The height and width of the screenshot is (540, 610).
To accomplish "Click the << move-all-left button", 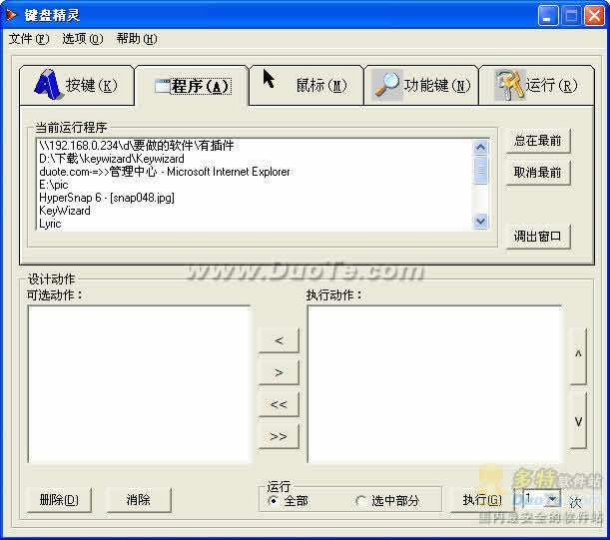I will (x=279, y=404).
